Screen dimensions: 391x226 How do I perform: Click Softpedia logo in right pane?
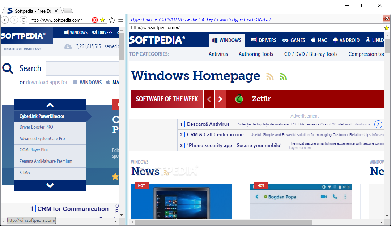(157, 40)
